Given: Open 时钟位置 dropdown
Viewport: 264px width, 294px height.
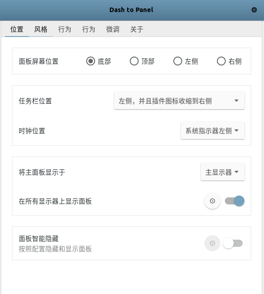Looking at the screenshot, I should pyautogui.click(x=212, y=131).
